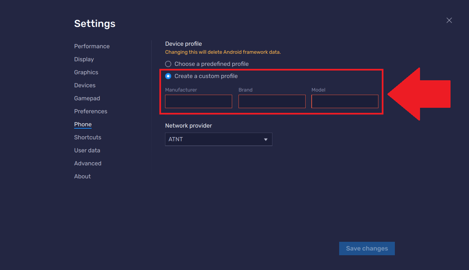Switch to the Display settings tab
The height and width of the screenshot is (270, 469).
point(84,59)
